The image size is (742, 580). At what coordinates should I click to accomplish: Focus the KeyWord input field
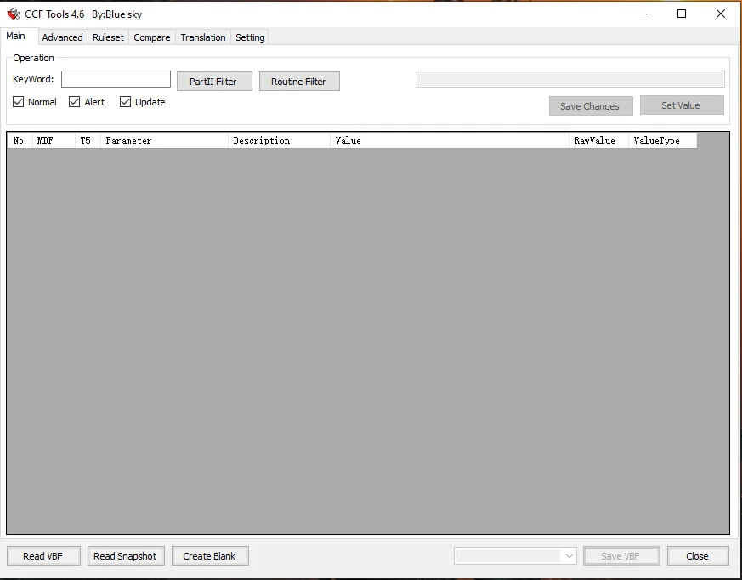[x=116, y=79]
